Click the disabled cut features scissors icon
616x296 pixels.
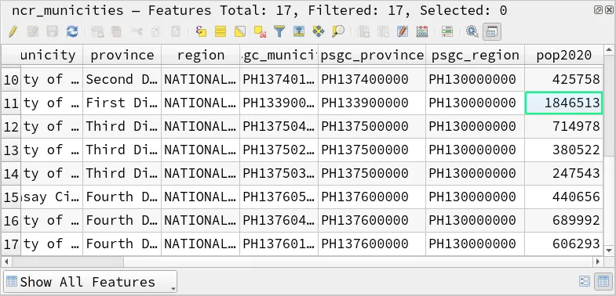click(x=137, y=32)
